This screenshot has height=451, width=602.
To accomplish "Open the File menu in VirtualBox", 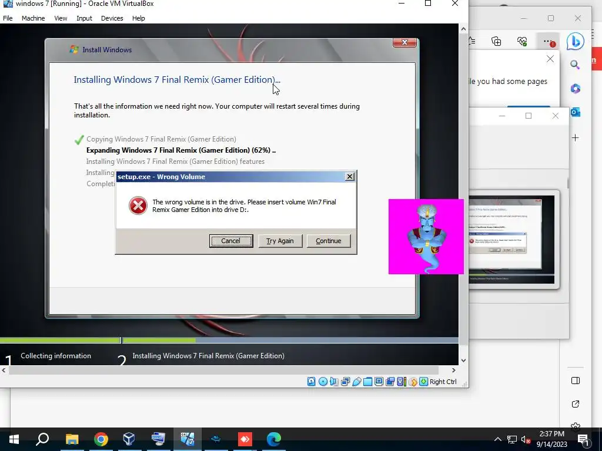I will (x=8, y=18).
